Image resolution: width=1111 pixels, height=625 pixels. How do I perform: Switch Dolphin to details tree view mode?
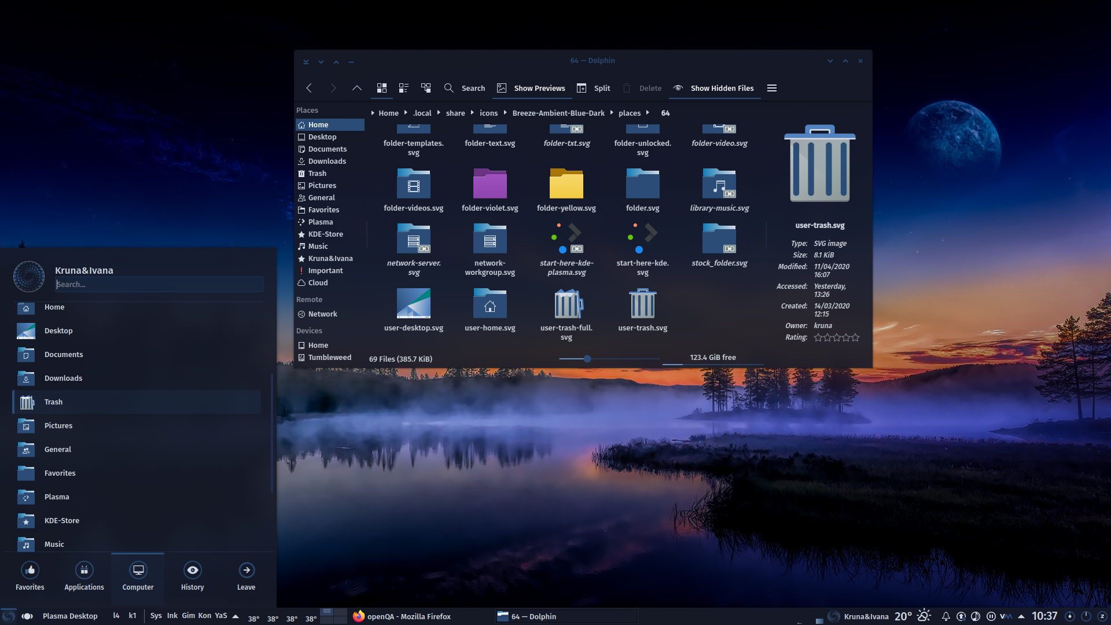(426, 88)
